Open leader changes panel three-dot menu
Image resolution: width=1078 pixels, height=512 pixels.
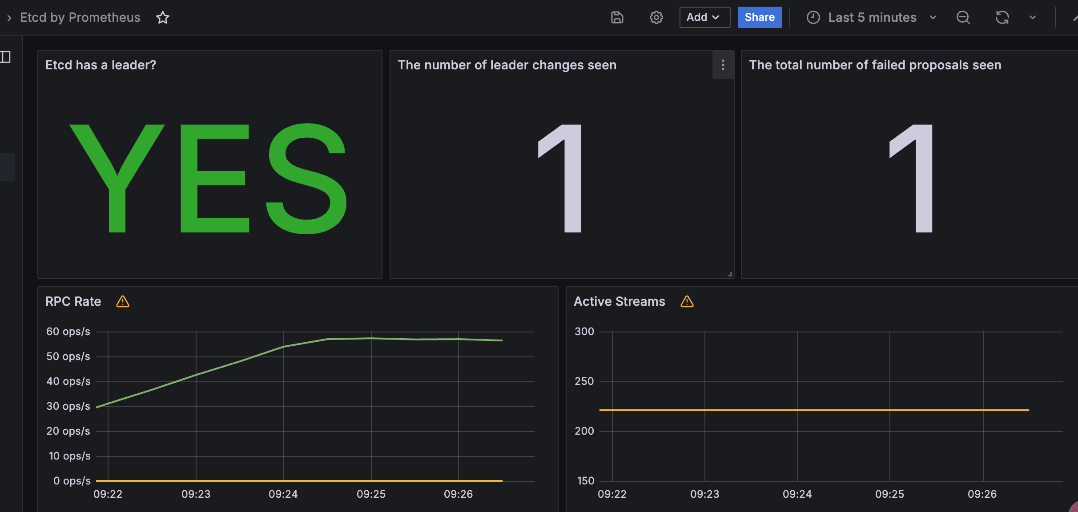click(x=723, y=65)
